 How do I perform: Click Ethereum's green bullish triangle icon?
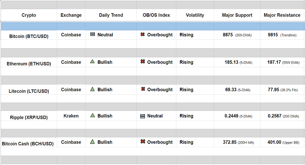pos(92,62)
